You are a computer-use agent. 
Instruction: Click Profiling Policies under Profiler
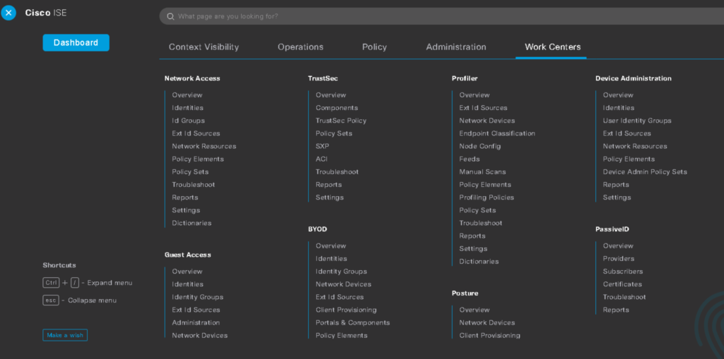486,197
